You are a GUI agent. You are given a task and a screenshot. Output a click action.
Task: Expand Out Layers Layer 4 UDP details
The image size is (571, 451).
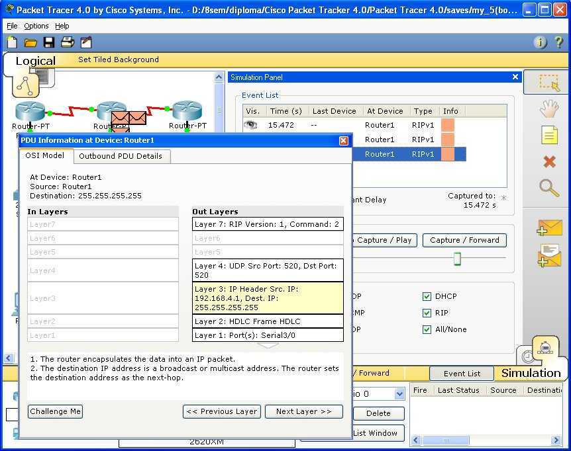(268, 270)
